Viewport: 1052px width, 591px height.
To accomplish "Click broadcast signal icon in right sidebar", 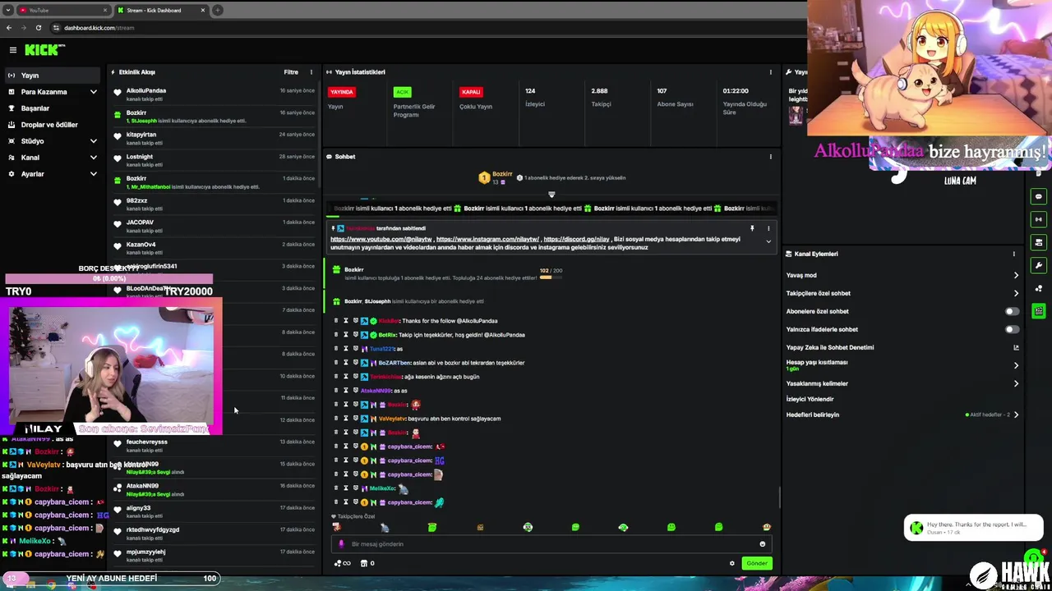I will click(x=1039, y=220).
